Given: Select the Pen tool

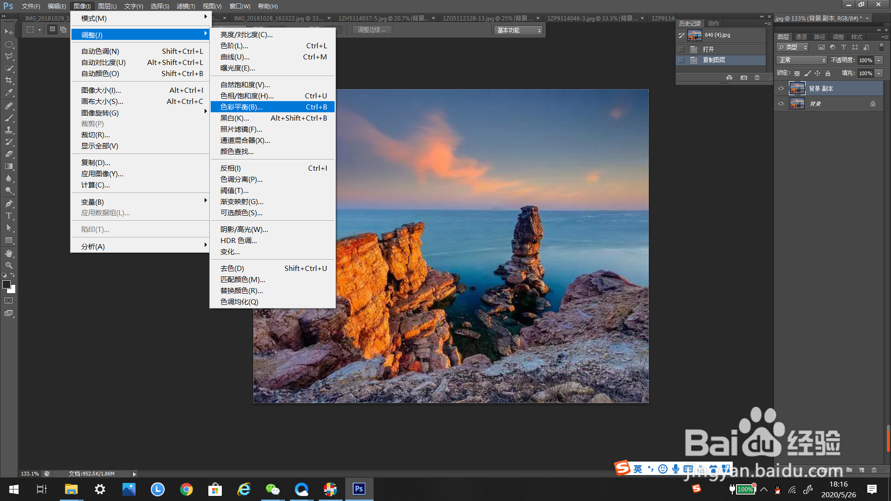Looking at the screenshot, I should pyautogui.click(x=9, y=204).
